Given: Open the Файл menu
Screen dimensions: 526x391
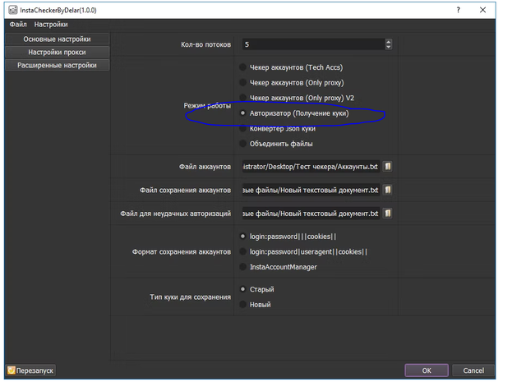Looking at the screenshot, I should (x=18, y=25).
